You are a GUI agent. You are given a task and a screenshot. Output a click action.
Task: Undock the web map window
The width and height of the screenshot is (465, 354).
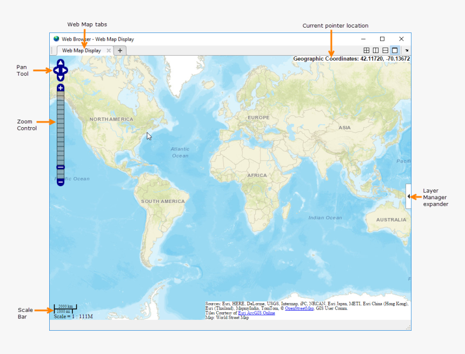point(407,50)
